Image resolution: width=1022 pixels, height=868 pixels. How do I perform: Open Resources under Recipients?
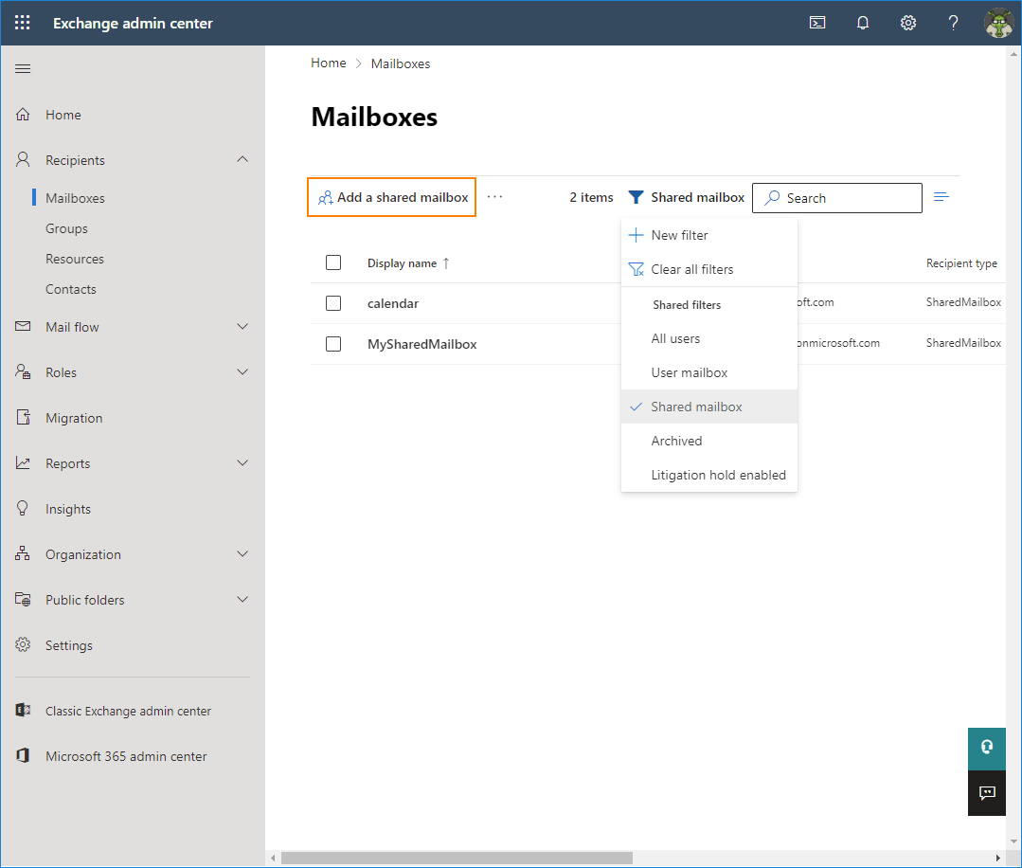[x=75, y=259]
